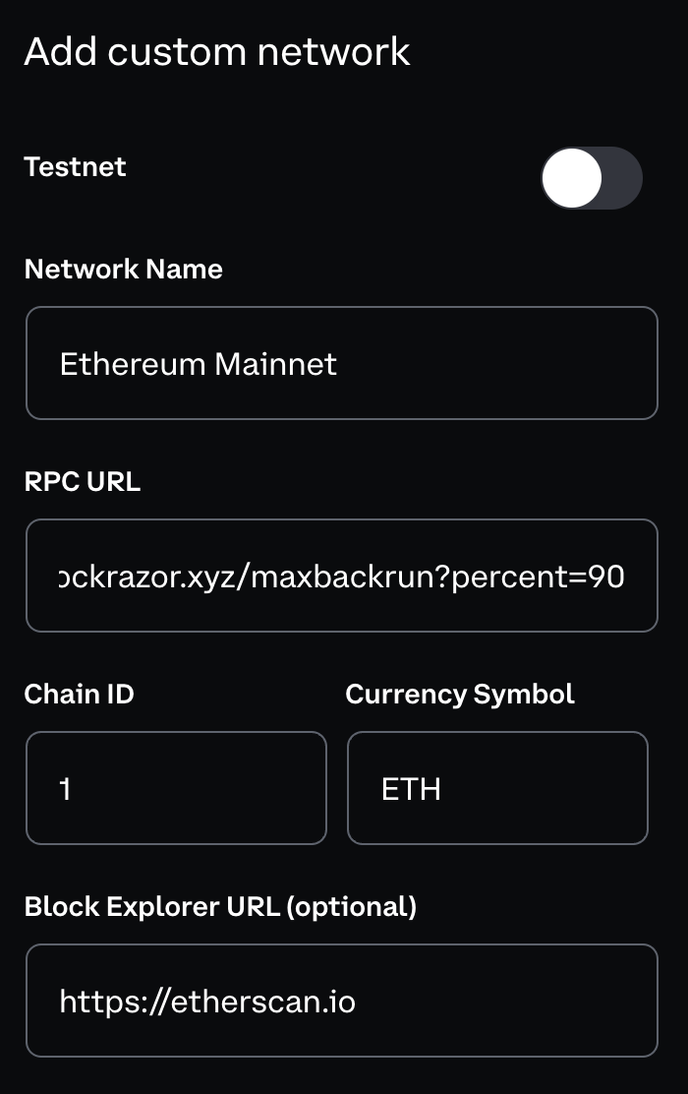Click the "Network Name" label
The image size is (688, 1094).
123,270
